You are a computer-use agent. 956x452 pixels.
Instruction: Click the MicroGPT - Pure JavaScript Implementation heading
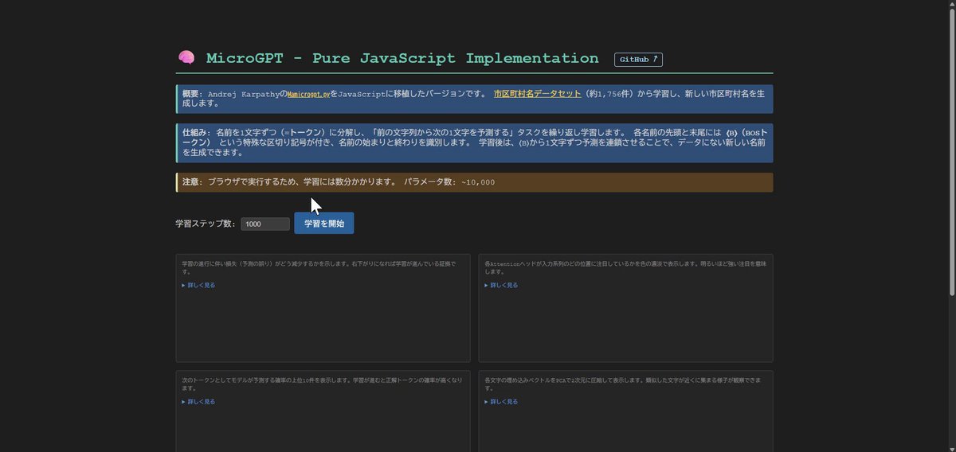point(402,58)
